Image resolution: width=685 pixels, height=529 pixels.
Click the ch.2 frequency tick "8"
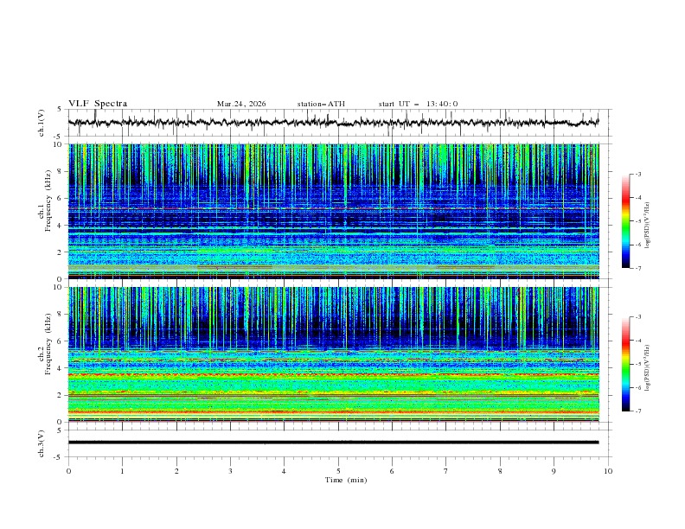61,315
